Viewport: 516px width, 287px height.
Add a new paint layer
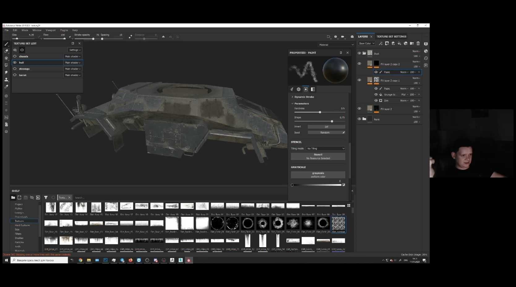coord(393,44)
